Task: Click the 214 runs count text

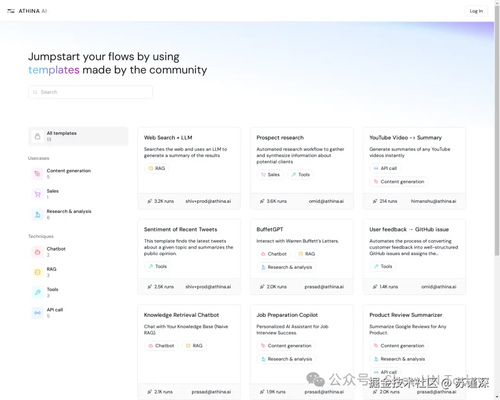Action: [388, 201]
